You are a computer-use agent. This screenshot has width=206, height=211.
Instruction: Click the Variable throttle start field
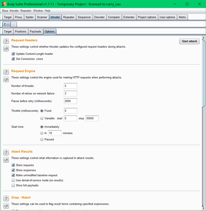70,118
